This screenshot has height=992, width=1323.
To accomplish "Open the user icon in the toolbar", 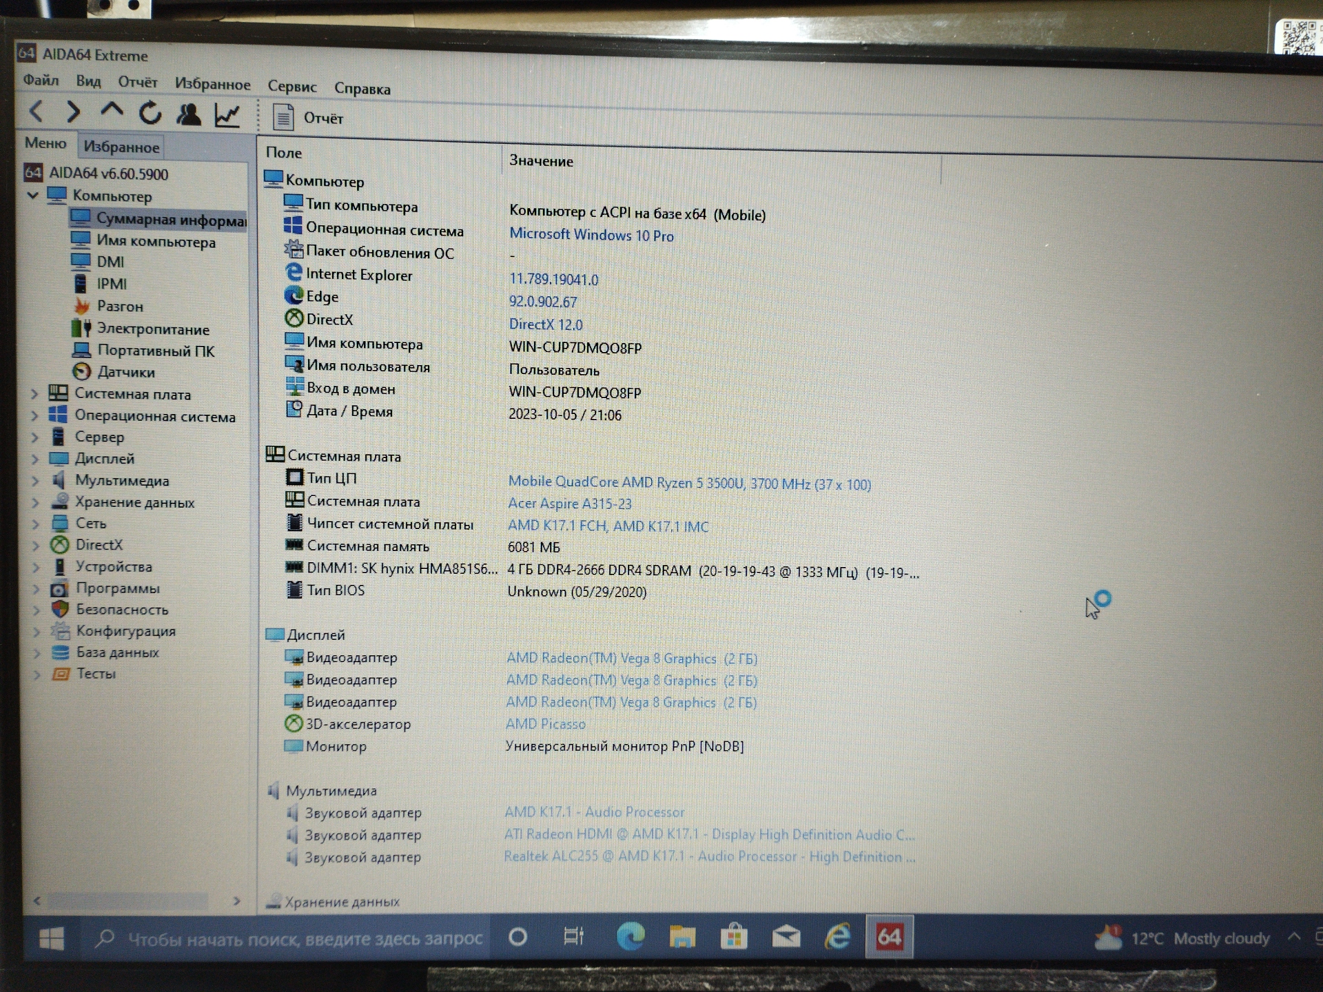I will point(188,114).
